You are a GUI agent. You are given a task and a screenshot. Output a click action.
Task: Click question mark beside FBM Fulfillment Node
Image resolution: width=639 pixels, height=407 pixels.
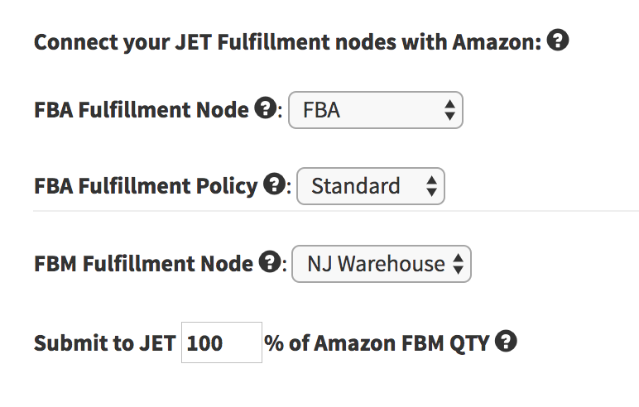tap(270, 261)
